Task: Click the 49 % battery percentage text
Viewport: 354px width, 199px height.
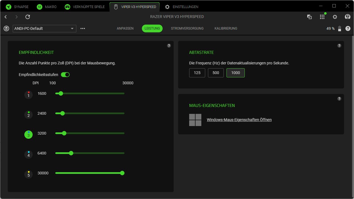Action: pyautogui.click(x=330, y=28)
